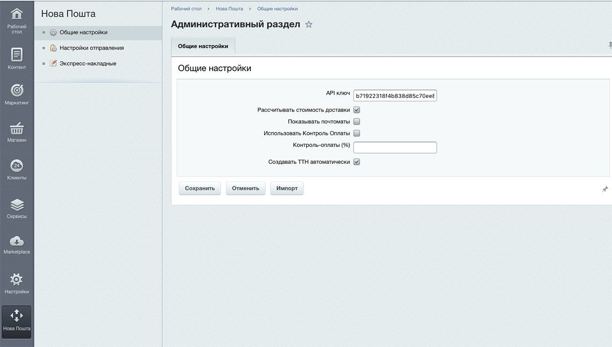Open the Marketplace cloud section
The height and width of the screenshot is (347, 612).
point(17,244)
